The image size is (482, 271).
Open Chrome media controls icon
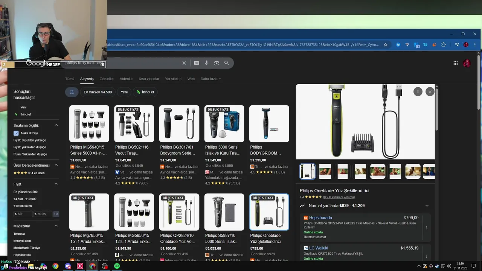pos(457,45)
